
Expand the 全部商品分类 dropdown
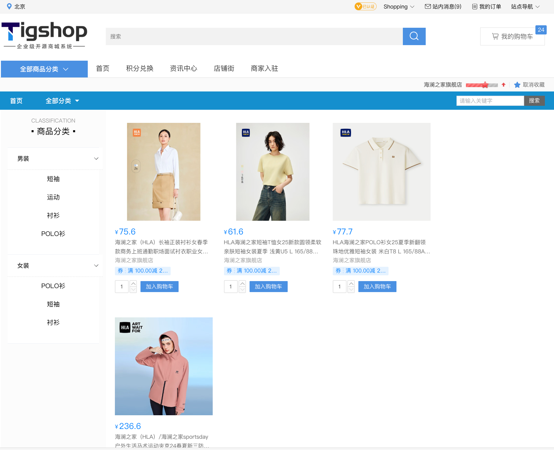(x=44, y=69)
